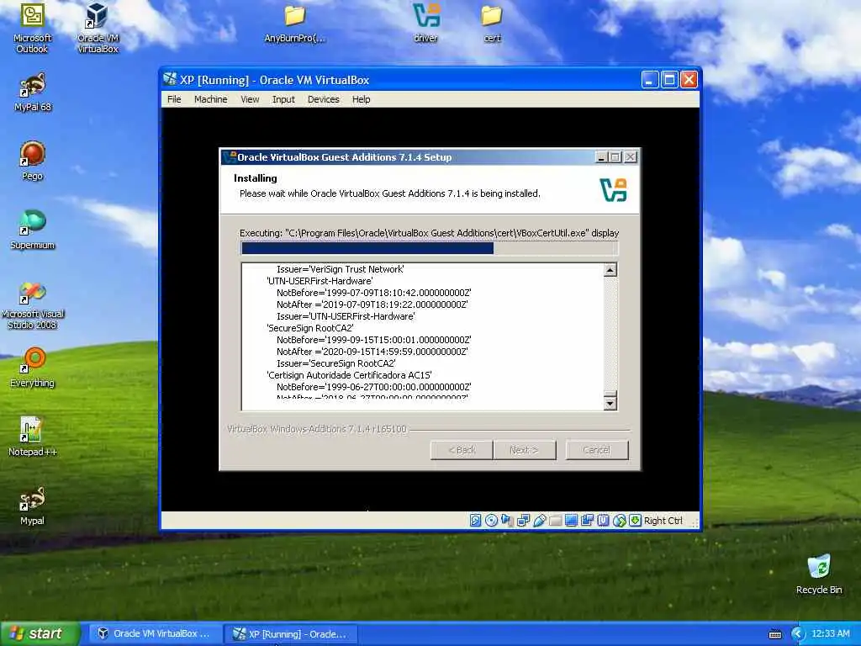Click the Next button in setup
The width and height of the screenshot is (861, 646).
(x=525, y=450)
